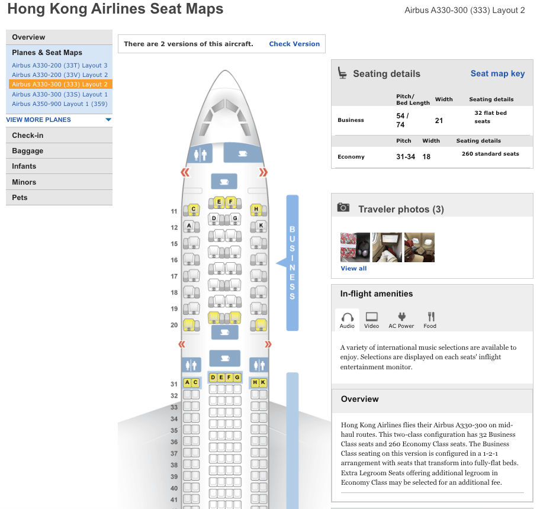Click the Check Version link
This screenshot has width=540, height=509.
coord(294,44)
